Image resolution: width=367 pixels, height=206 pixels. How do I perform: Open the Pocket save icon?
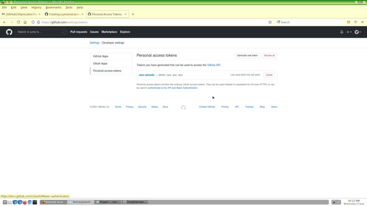point(349,22)
